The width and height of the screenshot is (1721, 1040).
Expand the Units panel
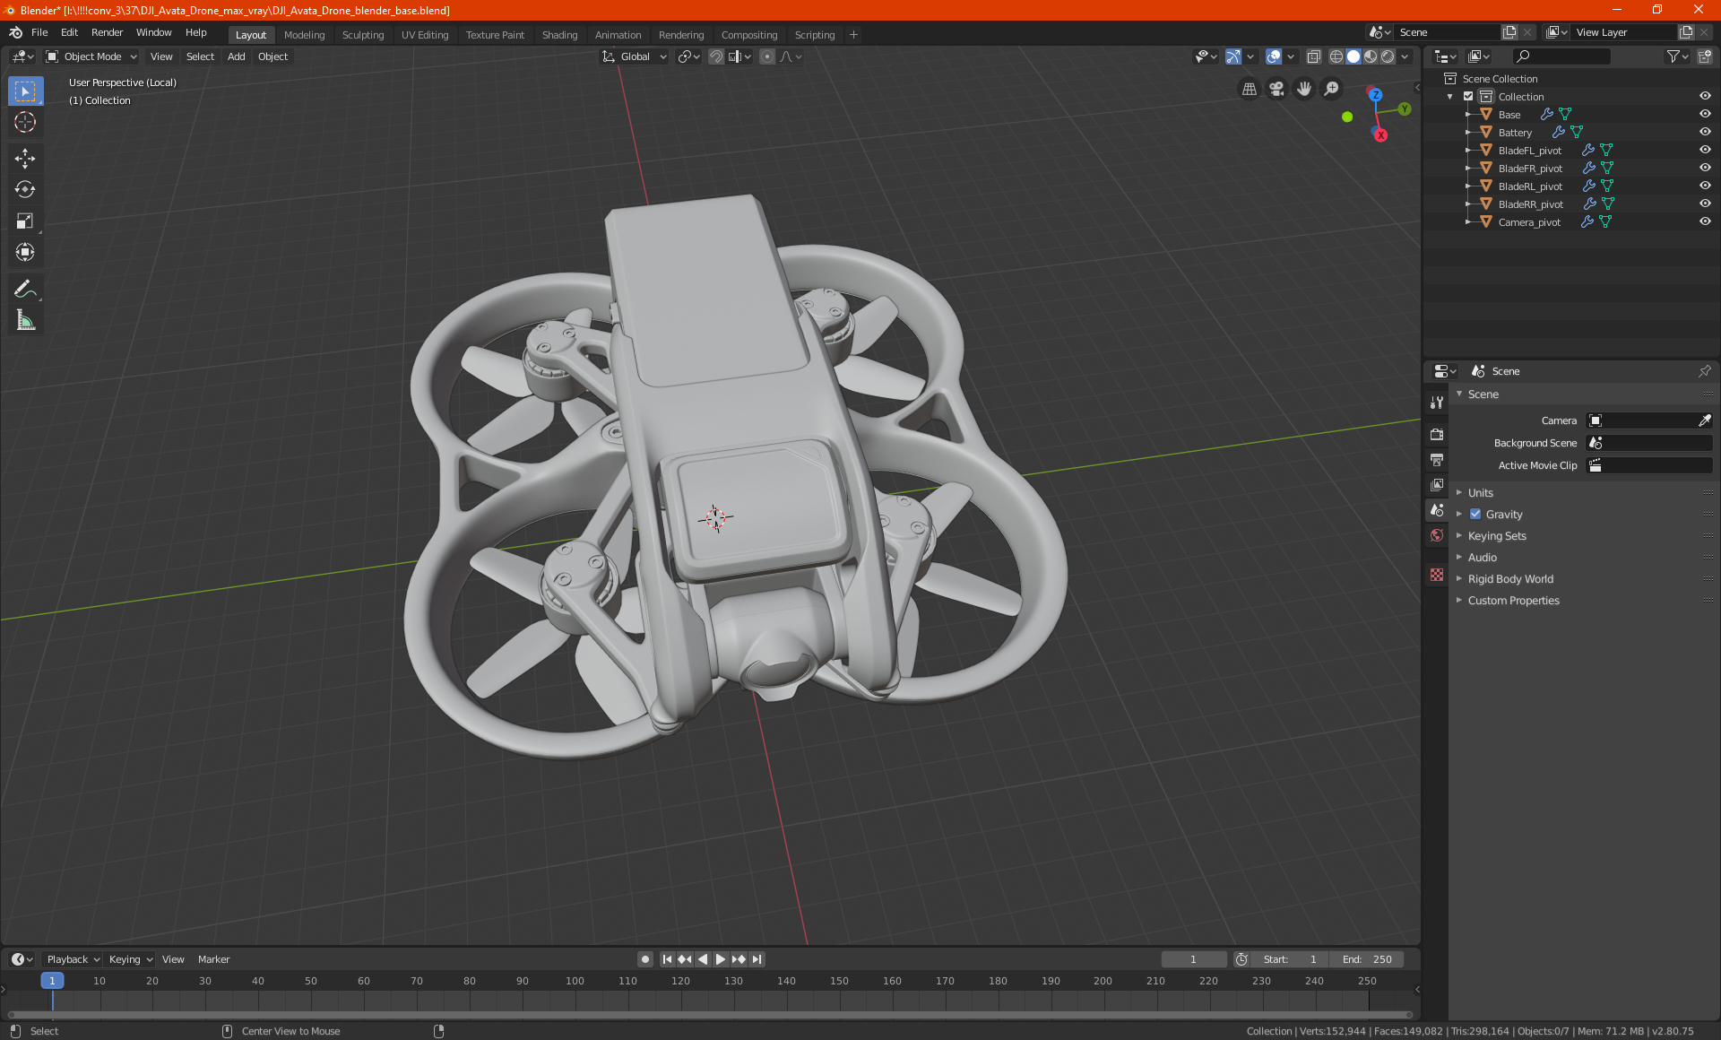tap(1480, 493)
